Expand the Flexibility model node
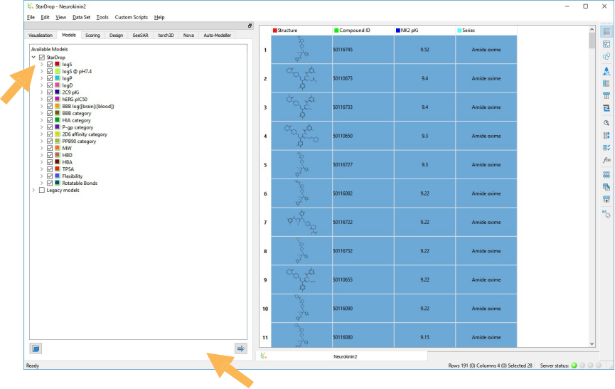615x389 pixels. tap(41, 176)
